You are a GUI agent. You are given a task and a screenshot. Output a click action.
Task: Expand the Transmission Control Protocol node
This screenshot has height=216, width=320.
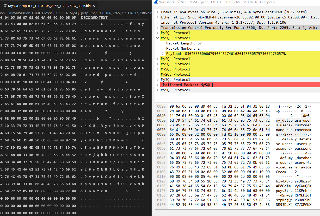pos(157,28)
